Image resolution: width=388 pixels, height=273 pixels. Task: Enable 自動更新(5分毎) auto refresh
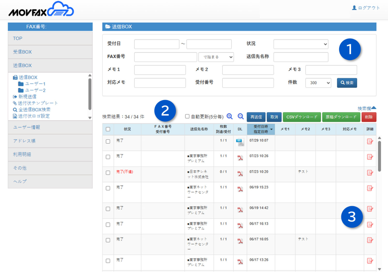click(x=187, y=116)
